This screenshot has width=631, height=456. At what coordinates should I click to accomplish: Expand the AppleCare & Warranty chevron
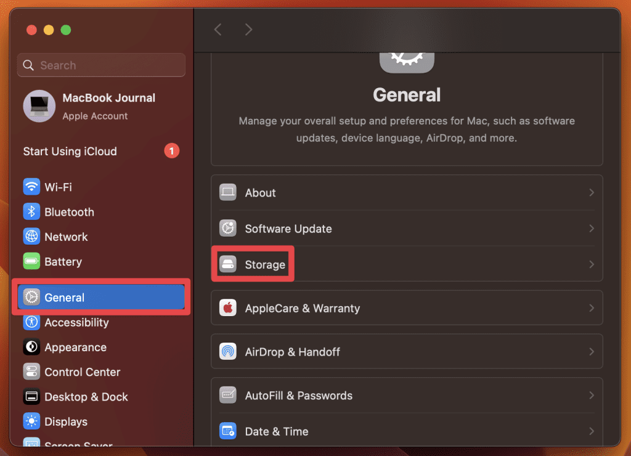coord(592,308)
